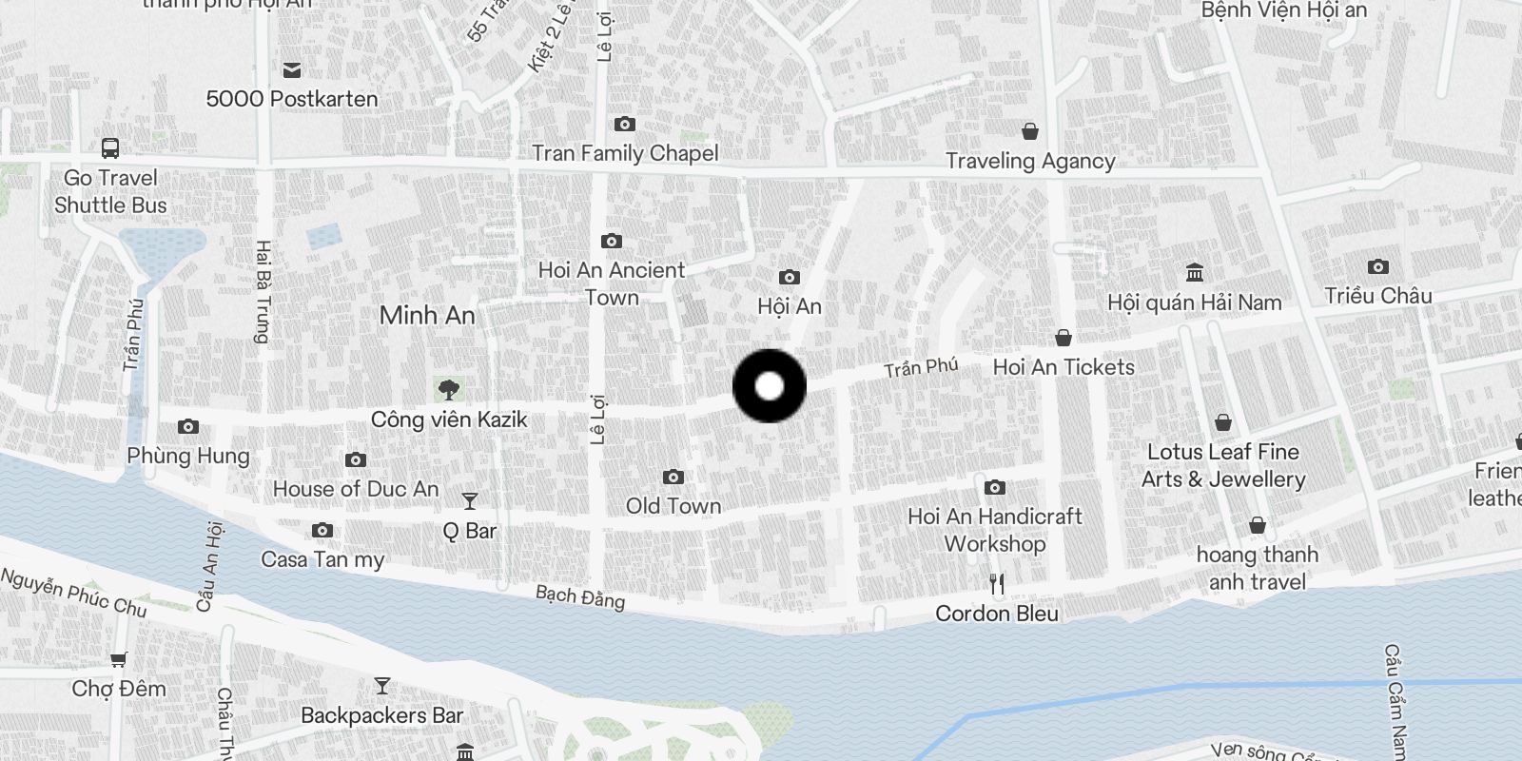Click the Hoi An Tickets shop icon
This screenshot has width=1522, height=761.
click(x=1063, y=338)
